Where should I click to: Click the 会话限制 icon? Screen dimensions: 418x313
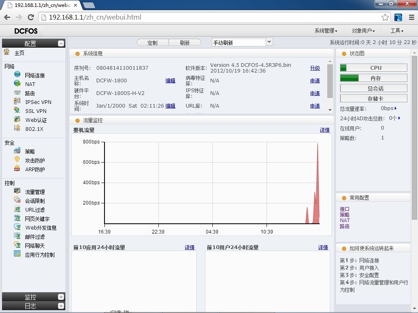17,200
